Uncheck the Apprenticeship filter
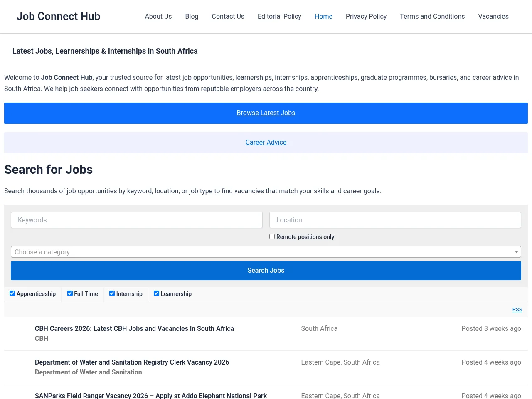The height and width of the screenshot is (399, 532). click(x=12, y=293)
